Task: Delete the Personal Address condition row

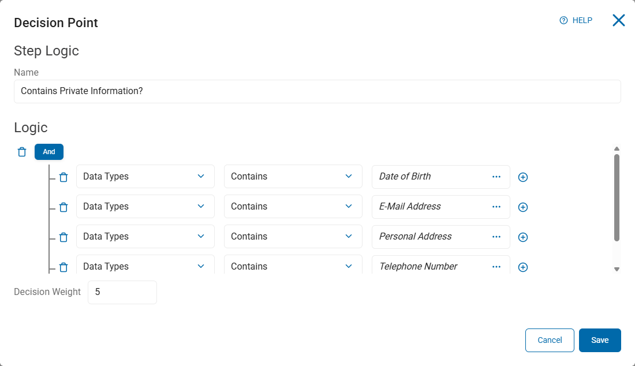Action: 63,237
